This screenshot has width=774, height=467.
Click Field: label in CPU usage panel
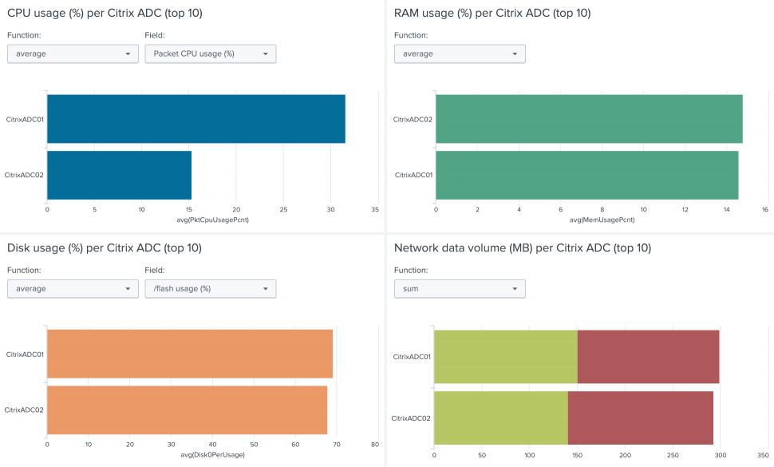coord(155,35)
